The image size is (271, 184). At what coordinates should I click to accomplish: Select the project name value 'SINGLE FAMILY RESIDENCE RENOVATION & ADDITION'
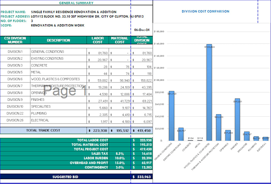point(74,12)
